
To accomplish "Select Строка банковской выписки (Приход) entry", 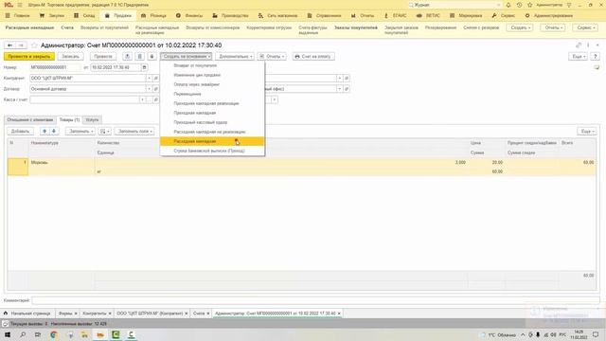I will click(x=209, y=151).
